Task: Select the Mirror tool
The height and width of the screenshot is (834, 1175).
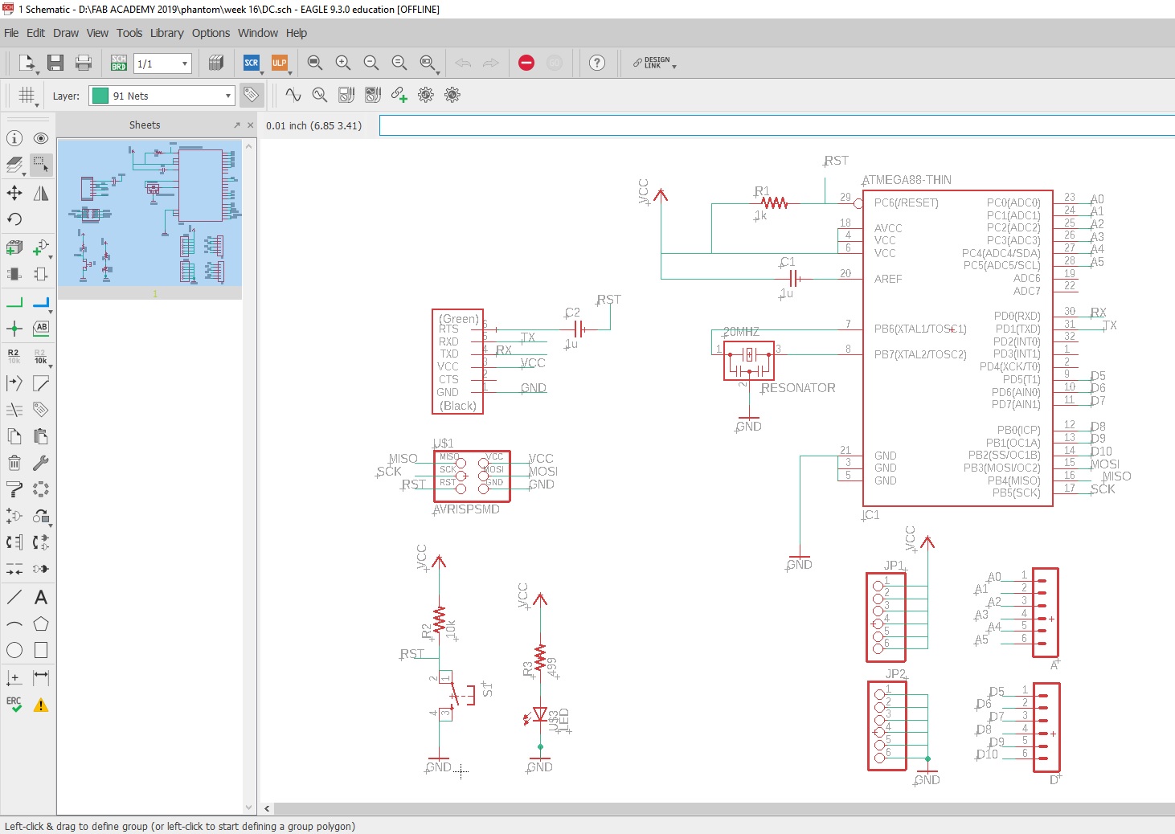Action: click(x=41, y=193)
